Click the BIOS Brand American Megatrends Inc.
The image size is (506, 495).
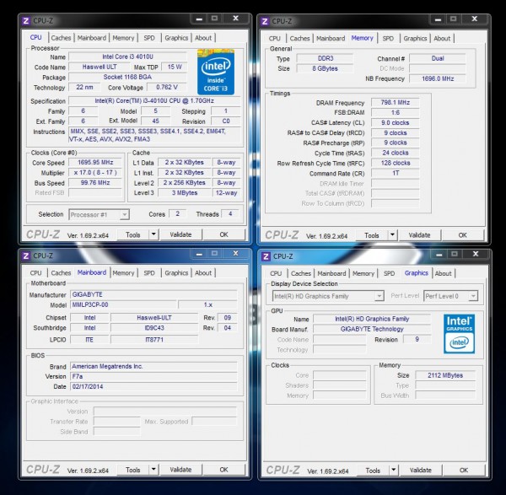(153, 366)
